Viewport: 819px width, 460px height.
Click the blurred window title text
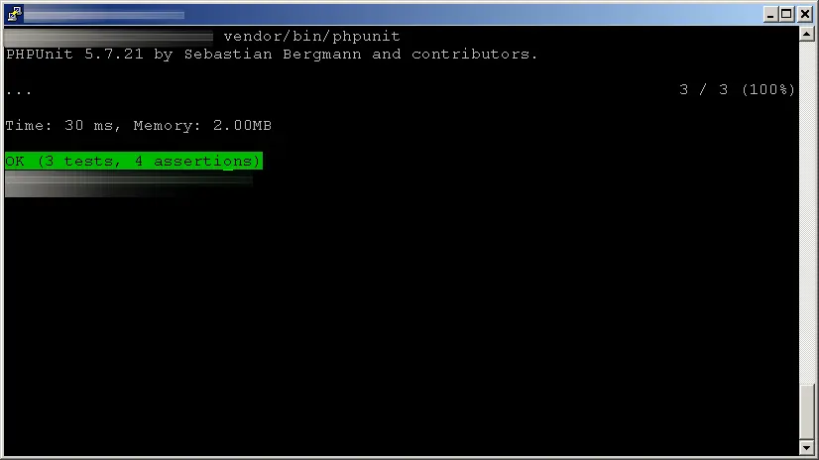pos(104,15)
